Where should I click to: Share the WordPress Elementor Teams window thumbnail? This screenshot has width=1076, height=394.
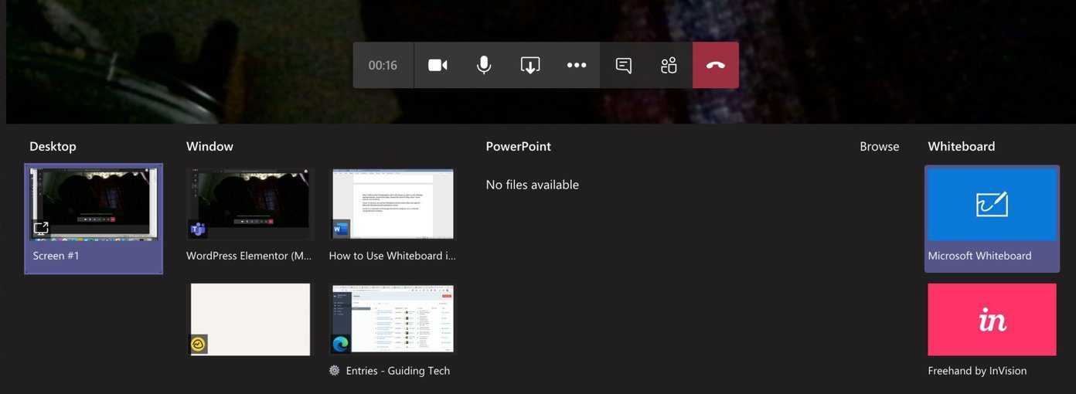(250, 205)
